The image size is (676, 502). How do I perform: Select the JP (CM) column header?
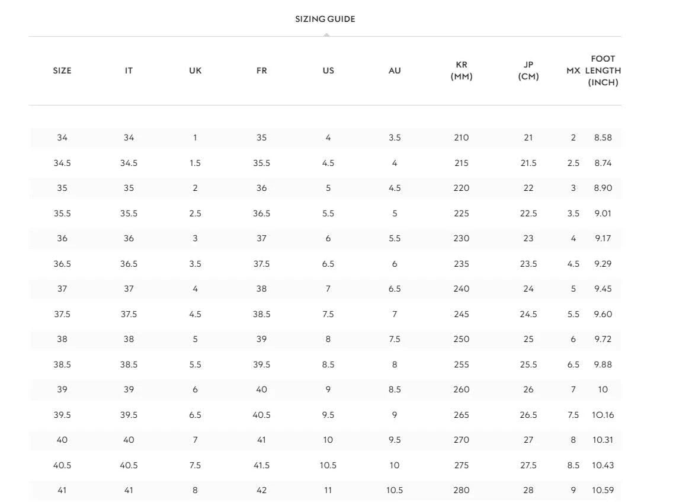click(528, 71)
